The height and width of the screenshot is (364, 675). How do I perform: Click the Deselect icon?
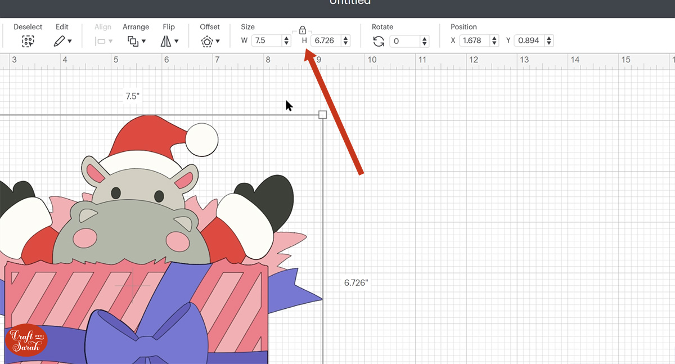point(28,41)
